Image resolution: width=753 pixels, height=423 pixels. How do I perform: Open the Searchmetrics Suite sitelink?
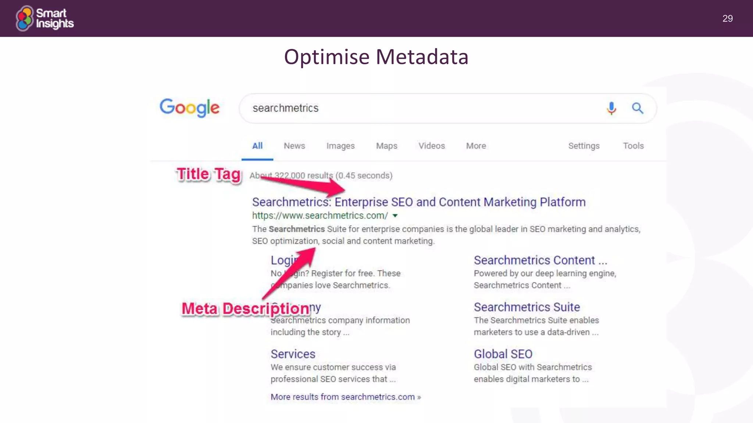click(527, 307)
